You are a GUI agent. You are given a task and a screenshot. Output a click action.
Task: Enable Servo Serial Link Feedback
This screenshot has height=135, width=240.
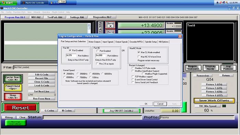click(x=133, y=82)
